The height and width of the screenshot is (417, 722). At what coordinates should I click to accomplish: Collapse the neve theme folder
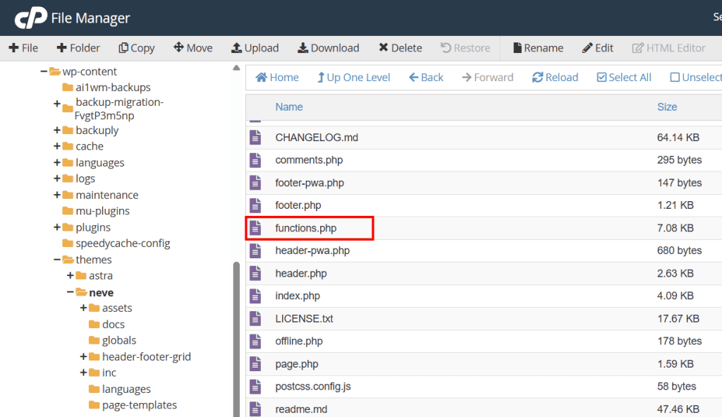71,292
